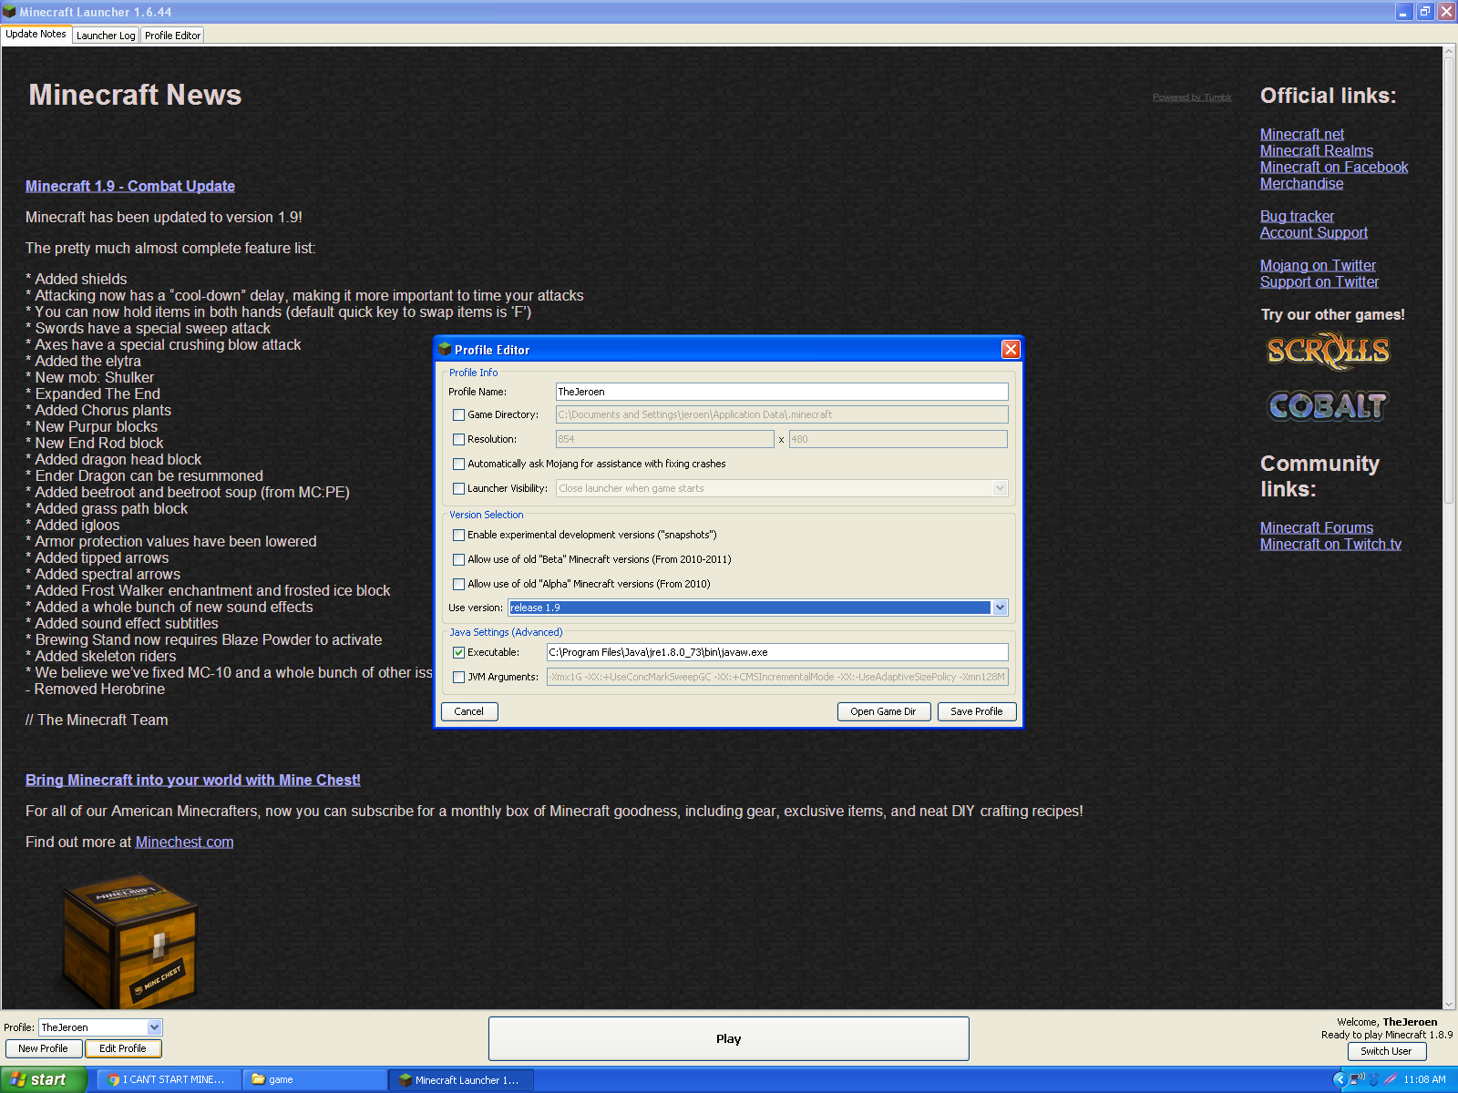Viewport: 1458px width, 1093px height.
Task: Click the resolution width field 854
Action: [665, 439]
